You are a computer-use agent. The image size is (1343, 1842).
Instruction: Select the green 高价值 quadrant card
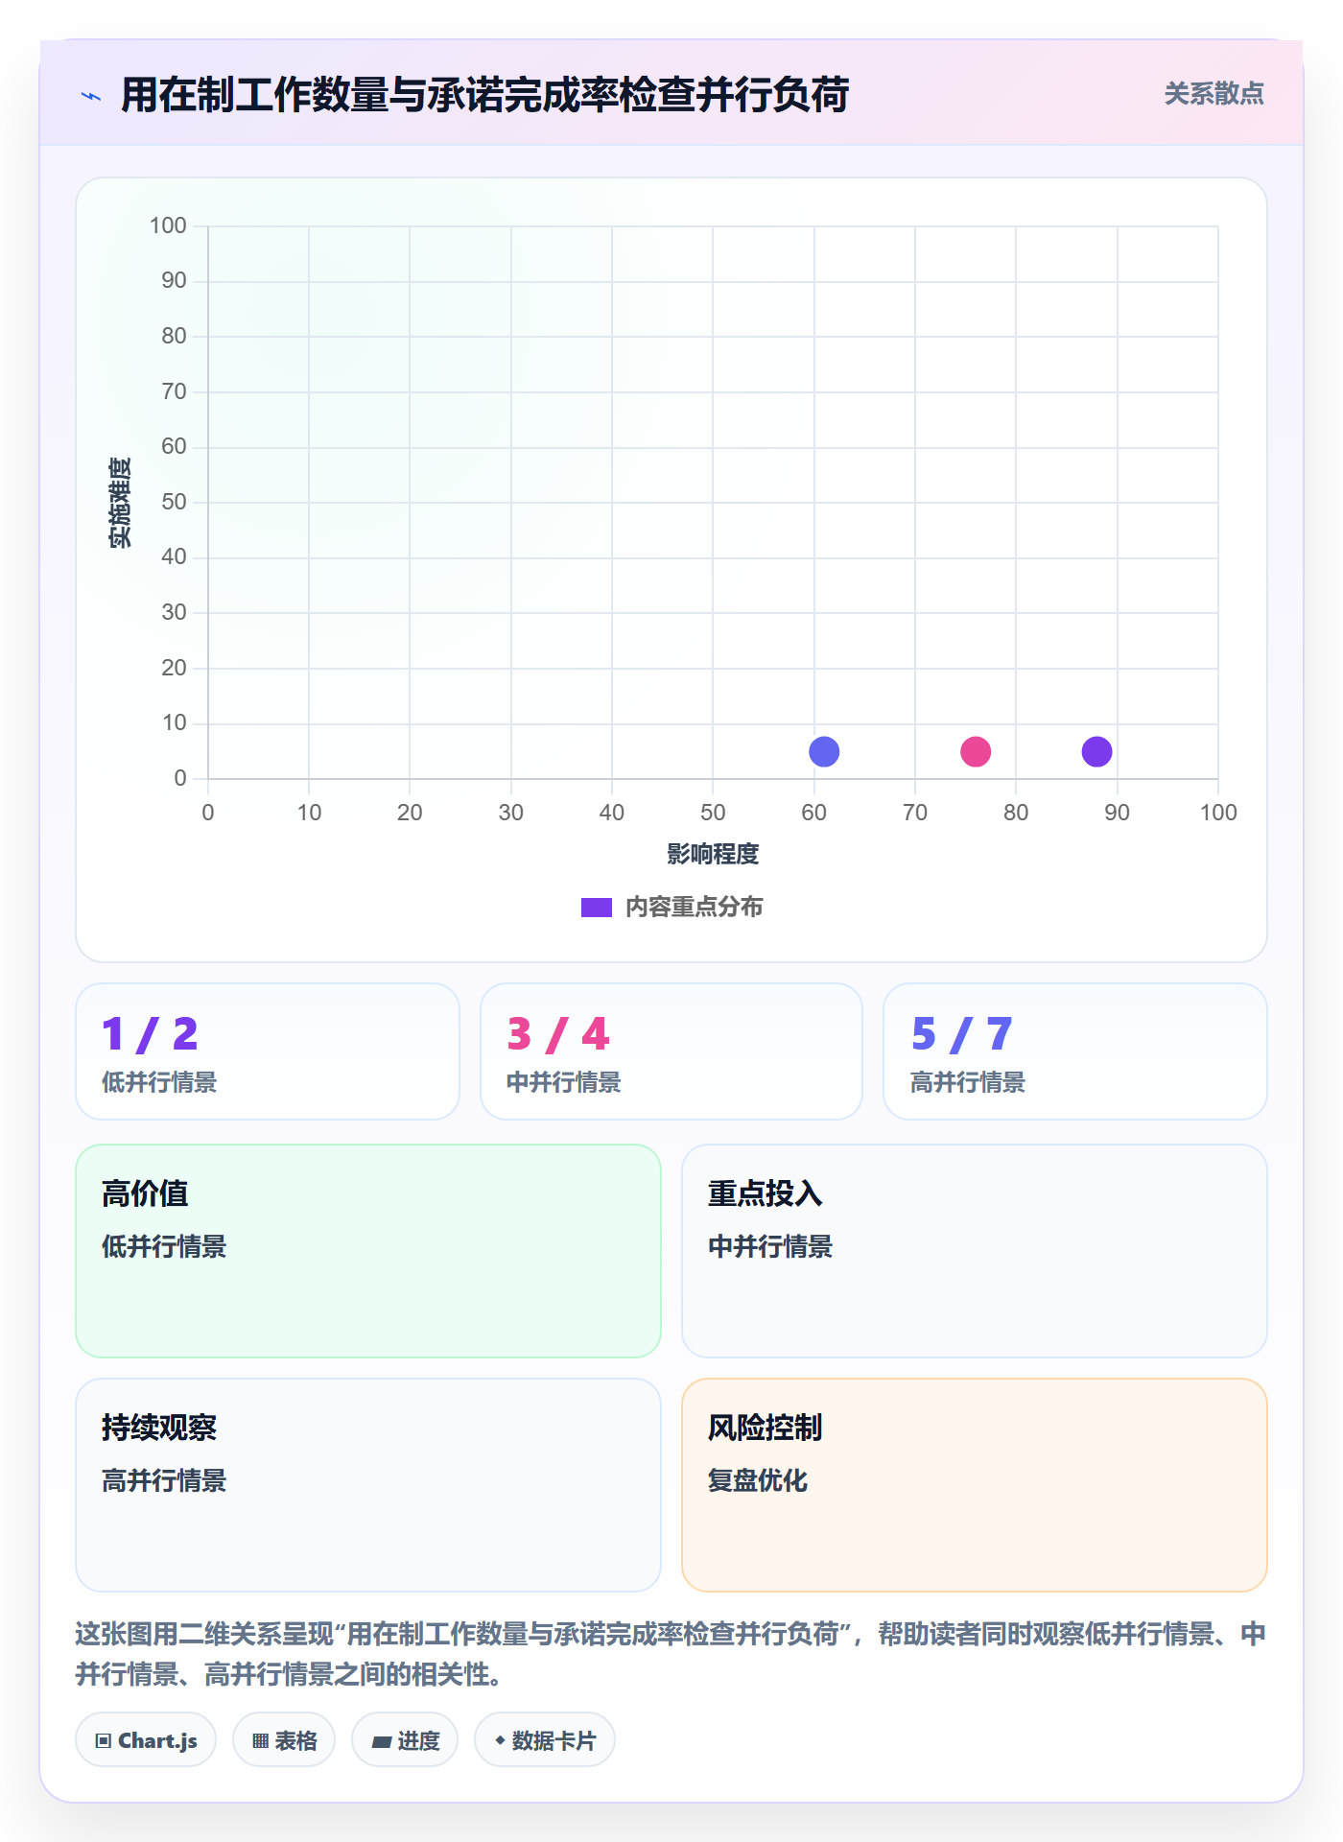[368, 1251]
